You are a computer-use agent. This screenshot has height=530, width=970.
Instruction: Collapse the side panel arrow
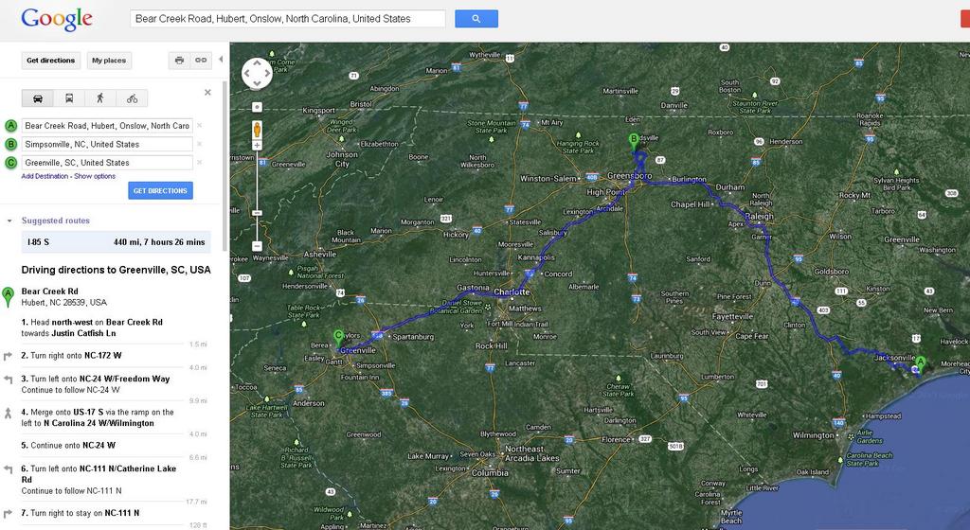pos(221,60)
